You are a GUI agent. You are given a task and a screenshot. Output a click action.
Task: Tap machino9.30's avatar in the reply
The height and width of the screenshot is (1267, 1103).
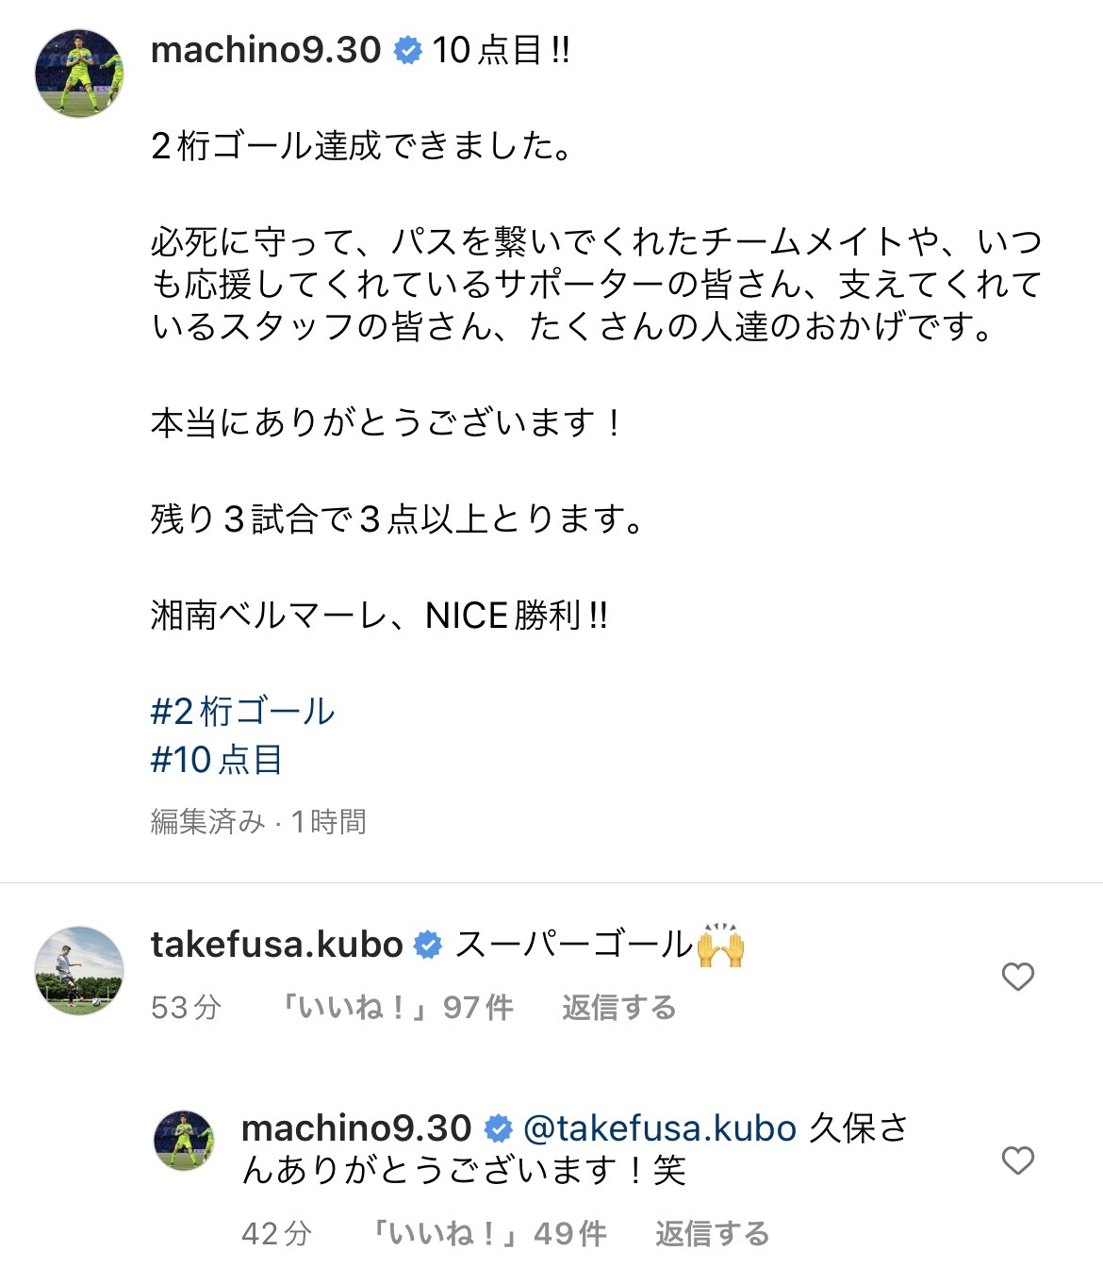click(184, 1140)
